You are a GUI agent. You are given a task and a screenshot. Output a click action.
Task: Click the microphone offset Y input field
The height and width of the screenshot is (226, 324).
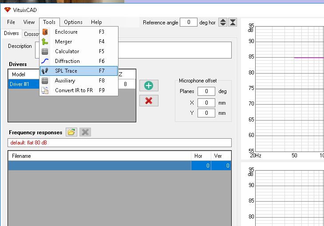206,113
